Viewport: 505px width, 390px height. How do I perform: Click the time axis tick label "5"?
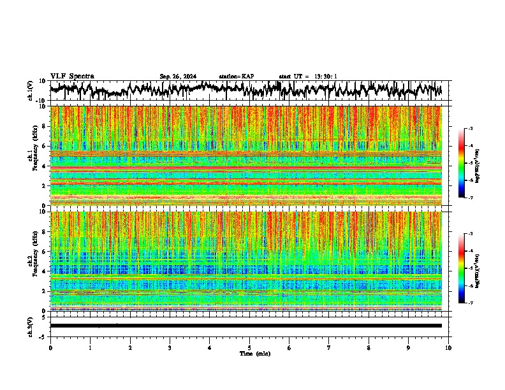pos(249,348)
